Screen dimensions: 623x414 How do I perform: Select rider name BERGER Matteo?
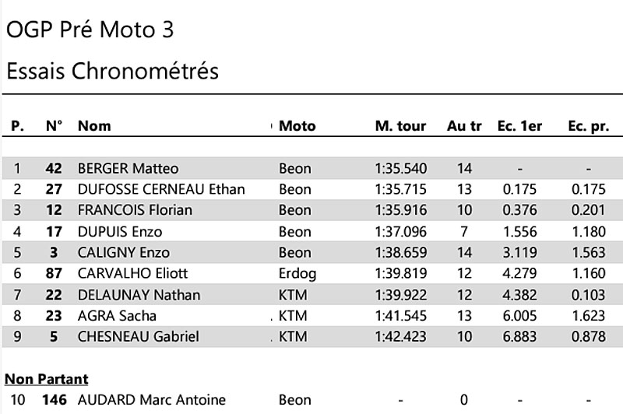tap(128, 168)
